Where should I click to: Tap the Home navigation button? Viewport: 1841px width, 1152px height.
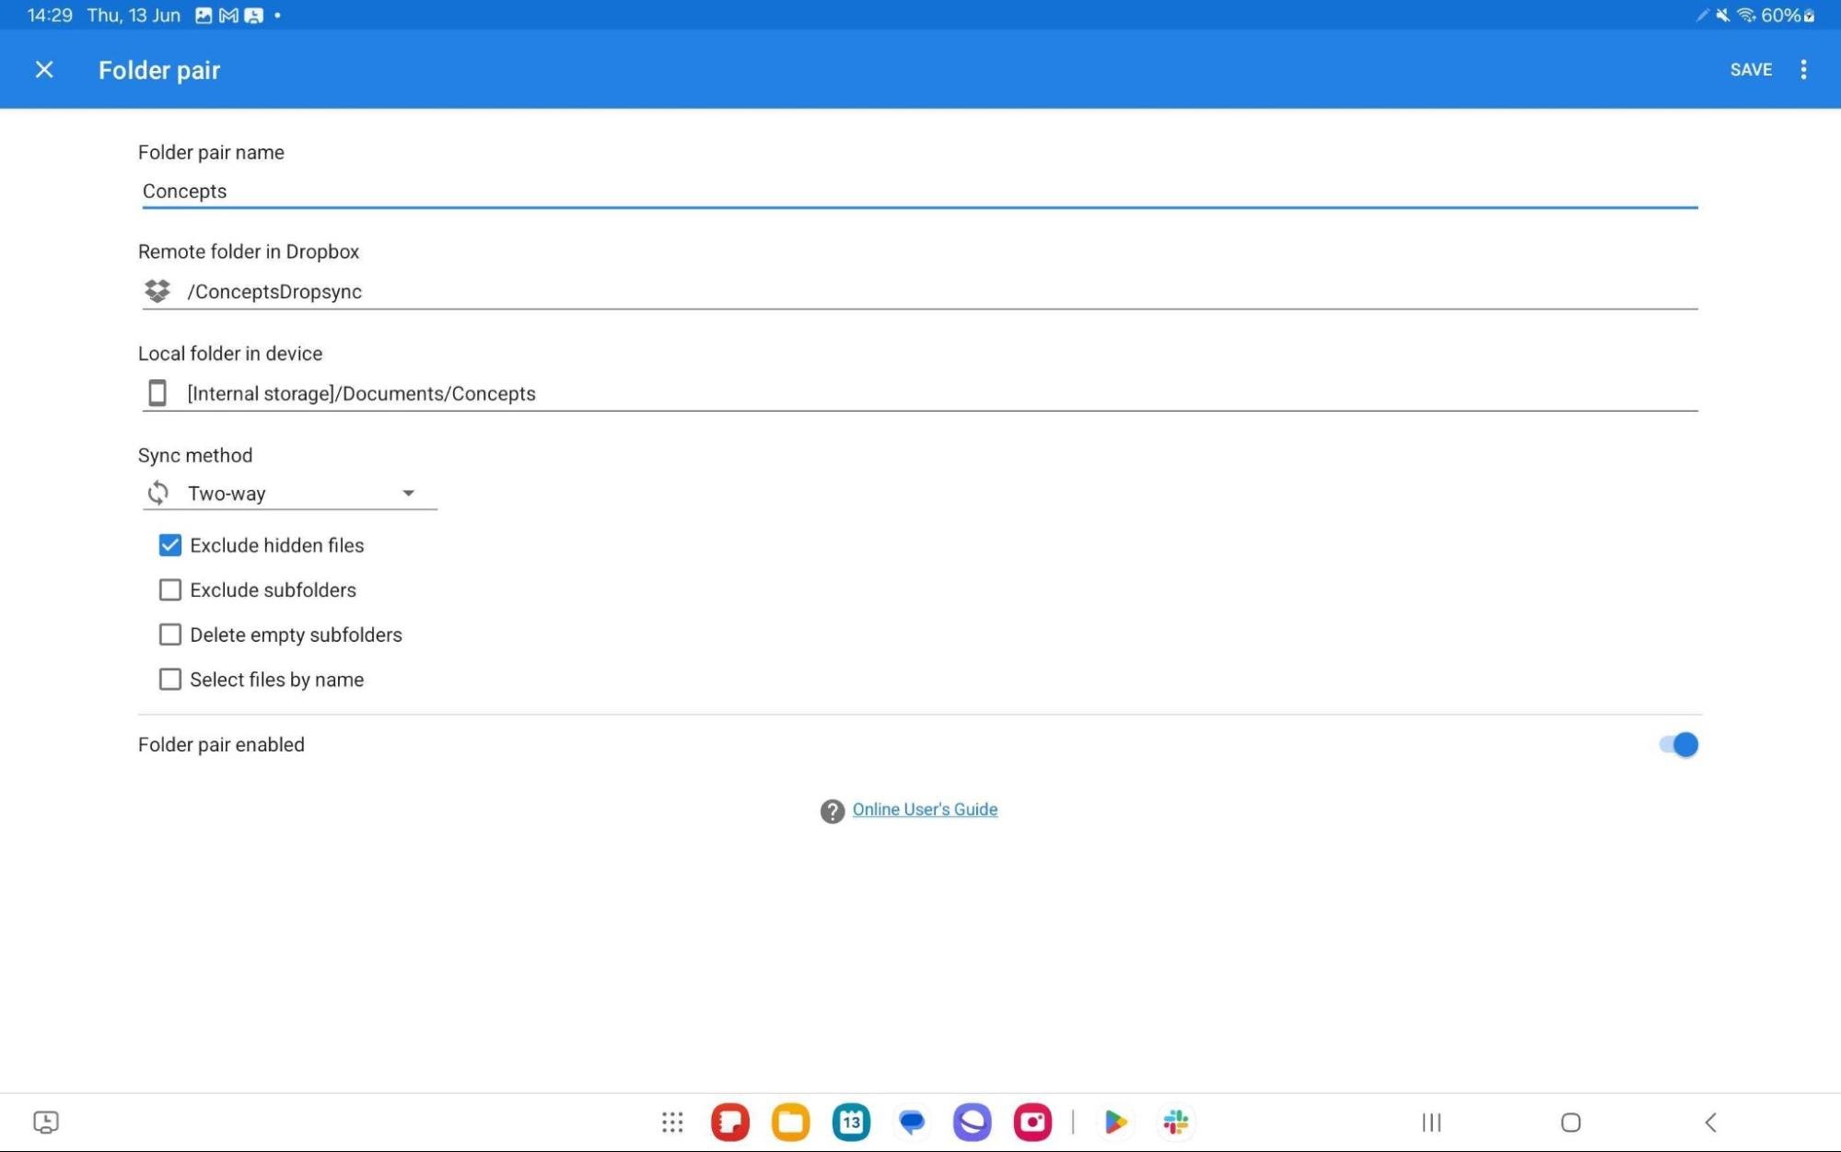click(1571, 1122)
